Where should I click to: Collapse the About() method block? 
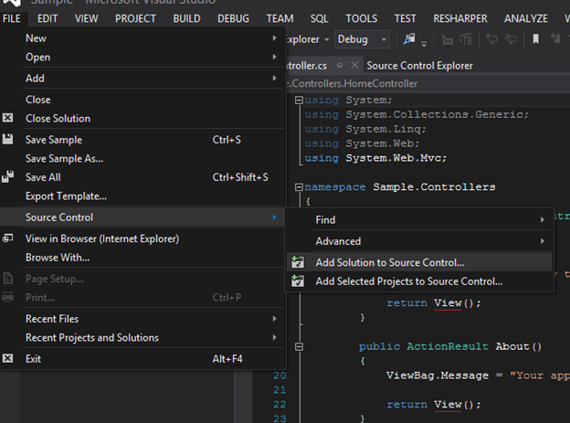coord(299,346)
